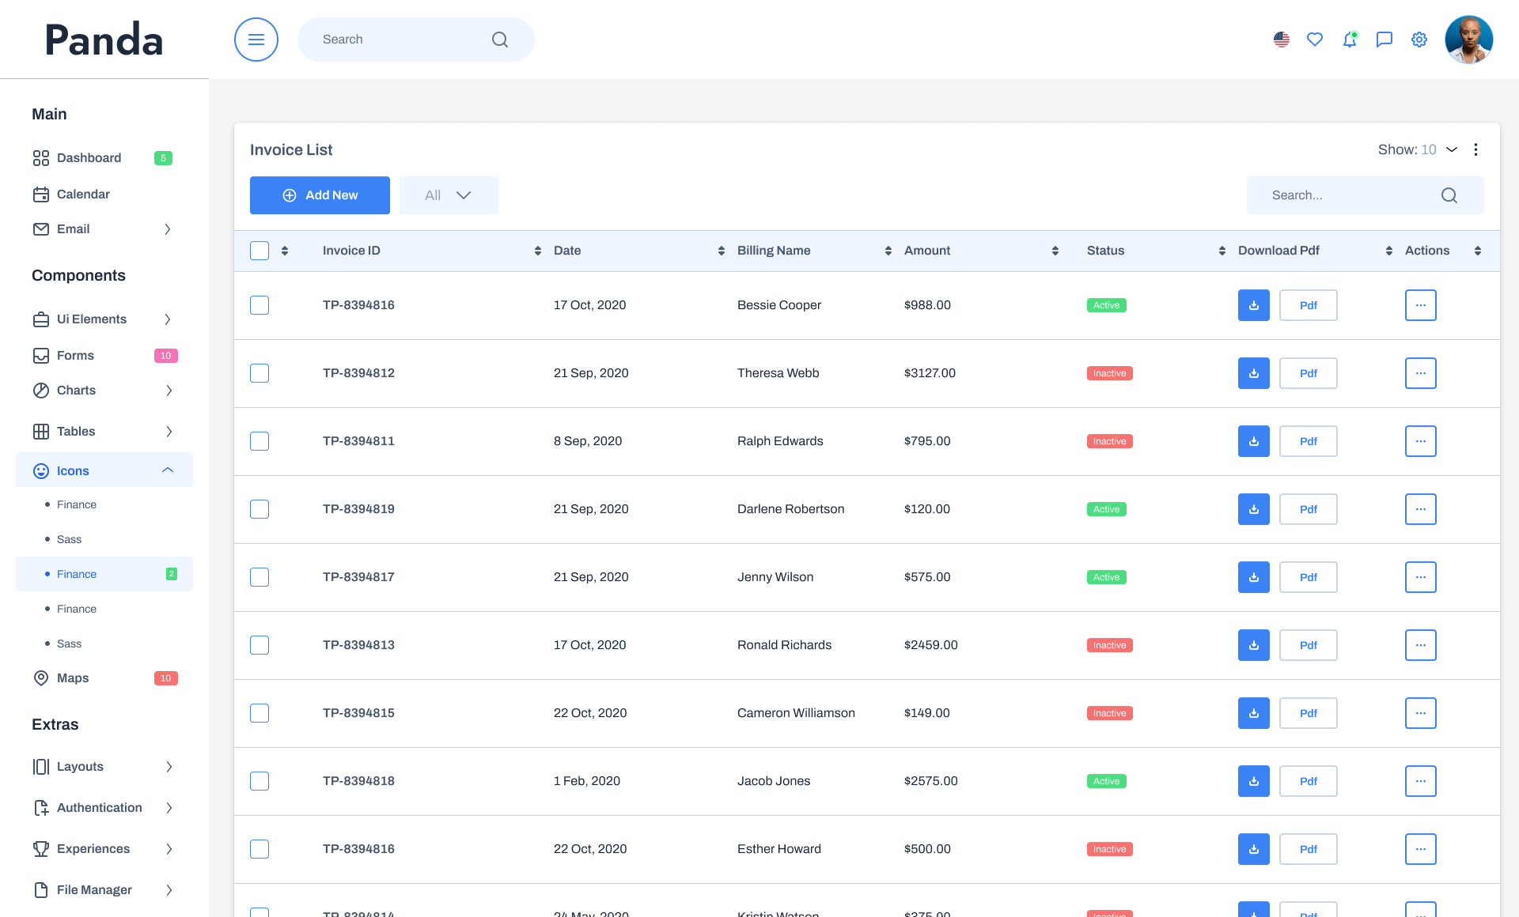This screenshot has width=1519, height=917.
Task: Toggle the checkbox for Ralph Edwards invoice
Action: [x=259, y=440]
